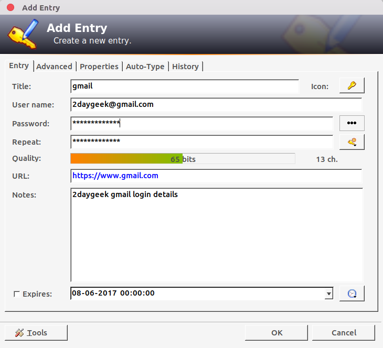Enable the Expires checkbox
This screenshot has height=348, width=383.
point(17,294)
